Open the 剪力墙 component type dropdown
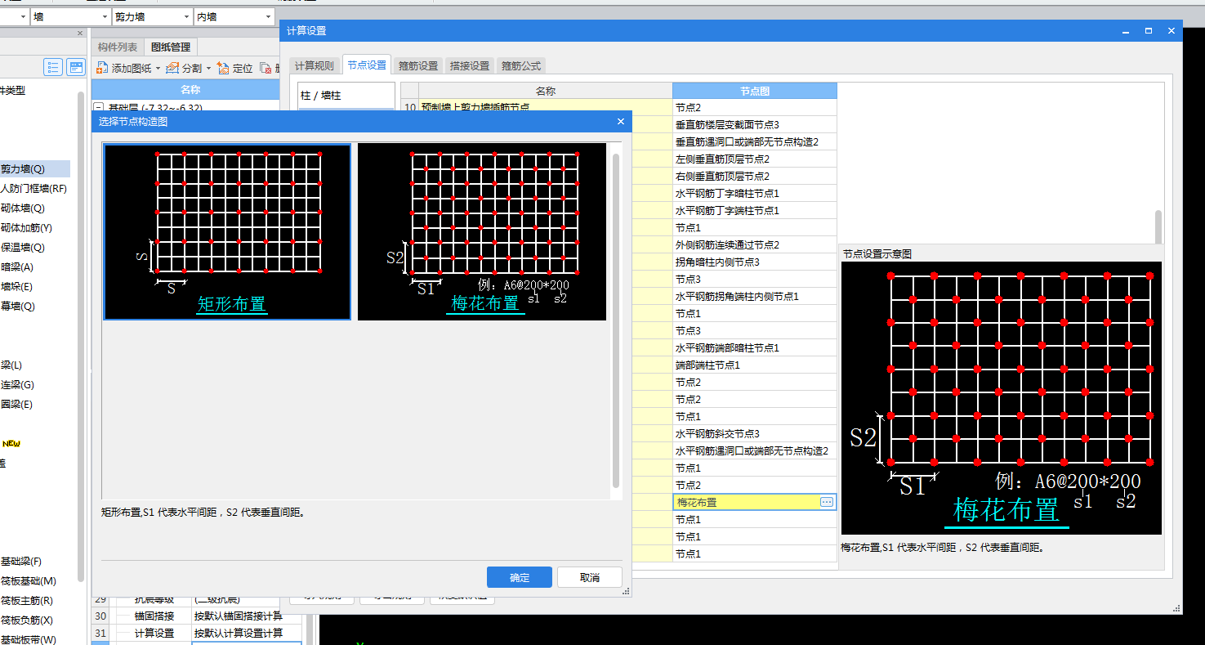This screenshot has height=645, width=1205. coord(185,17)
